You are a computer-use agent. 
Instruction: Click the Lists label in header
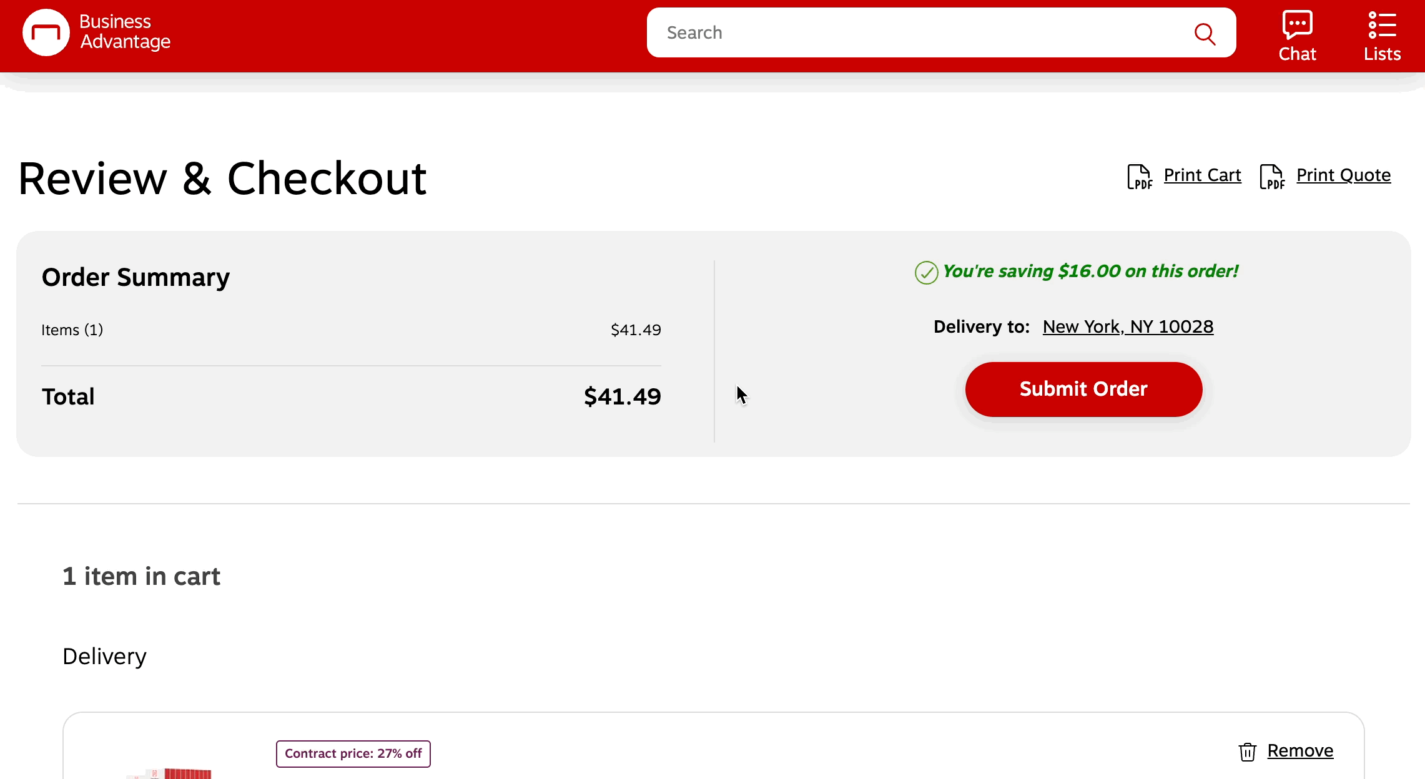point(1382,54)
